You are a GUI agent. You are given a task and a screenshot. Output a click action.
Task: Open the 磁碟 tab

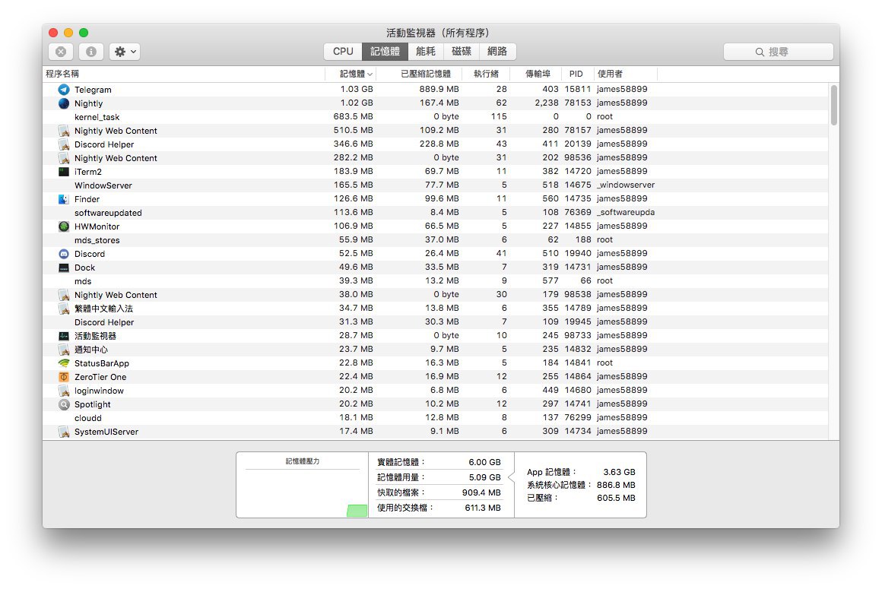pos(462,52)
